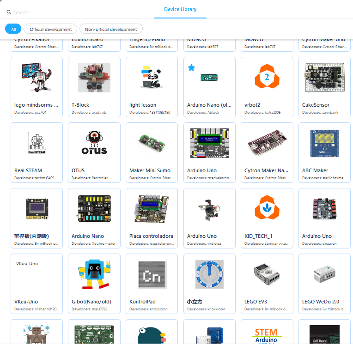The image size is (353, 345).
Task: Select the green circuit board thumbnail in bottom row
Action: point(94,334)
